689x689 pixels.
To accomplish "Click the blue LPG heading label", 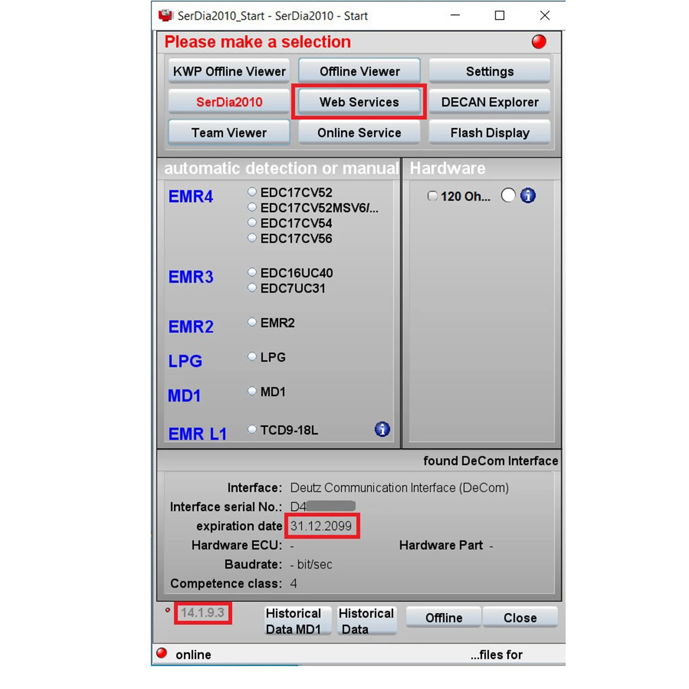I will [x=185, y=361].
